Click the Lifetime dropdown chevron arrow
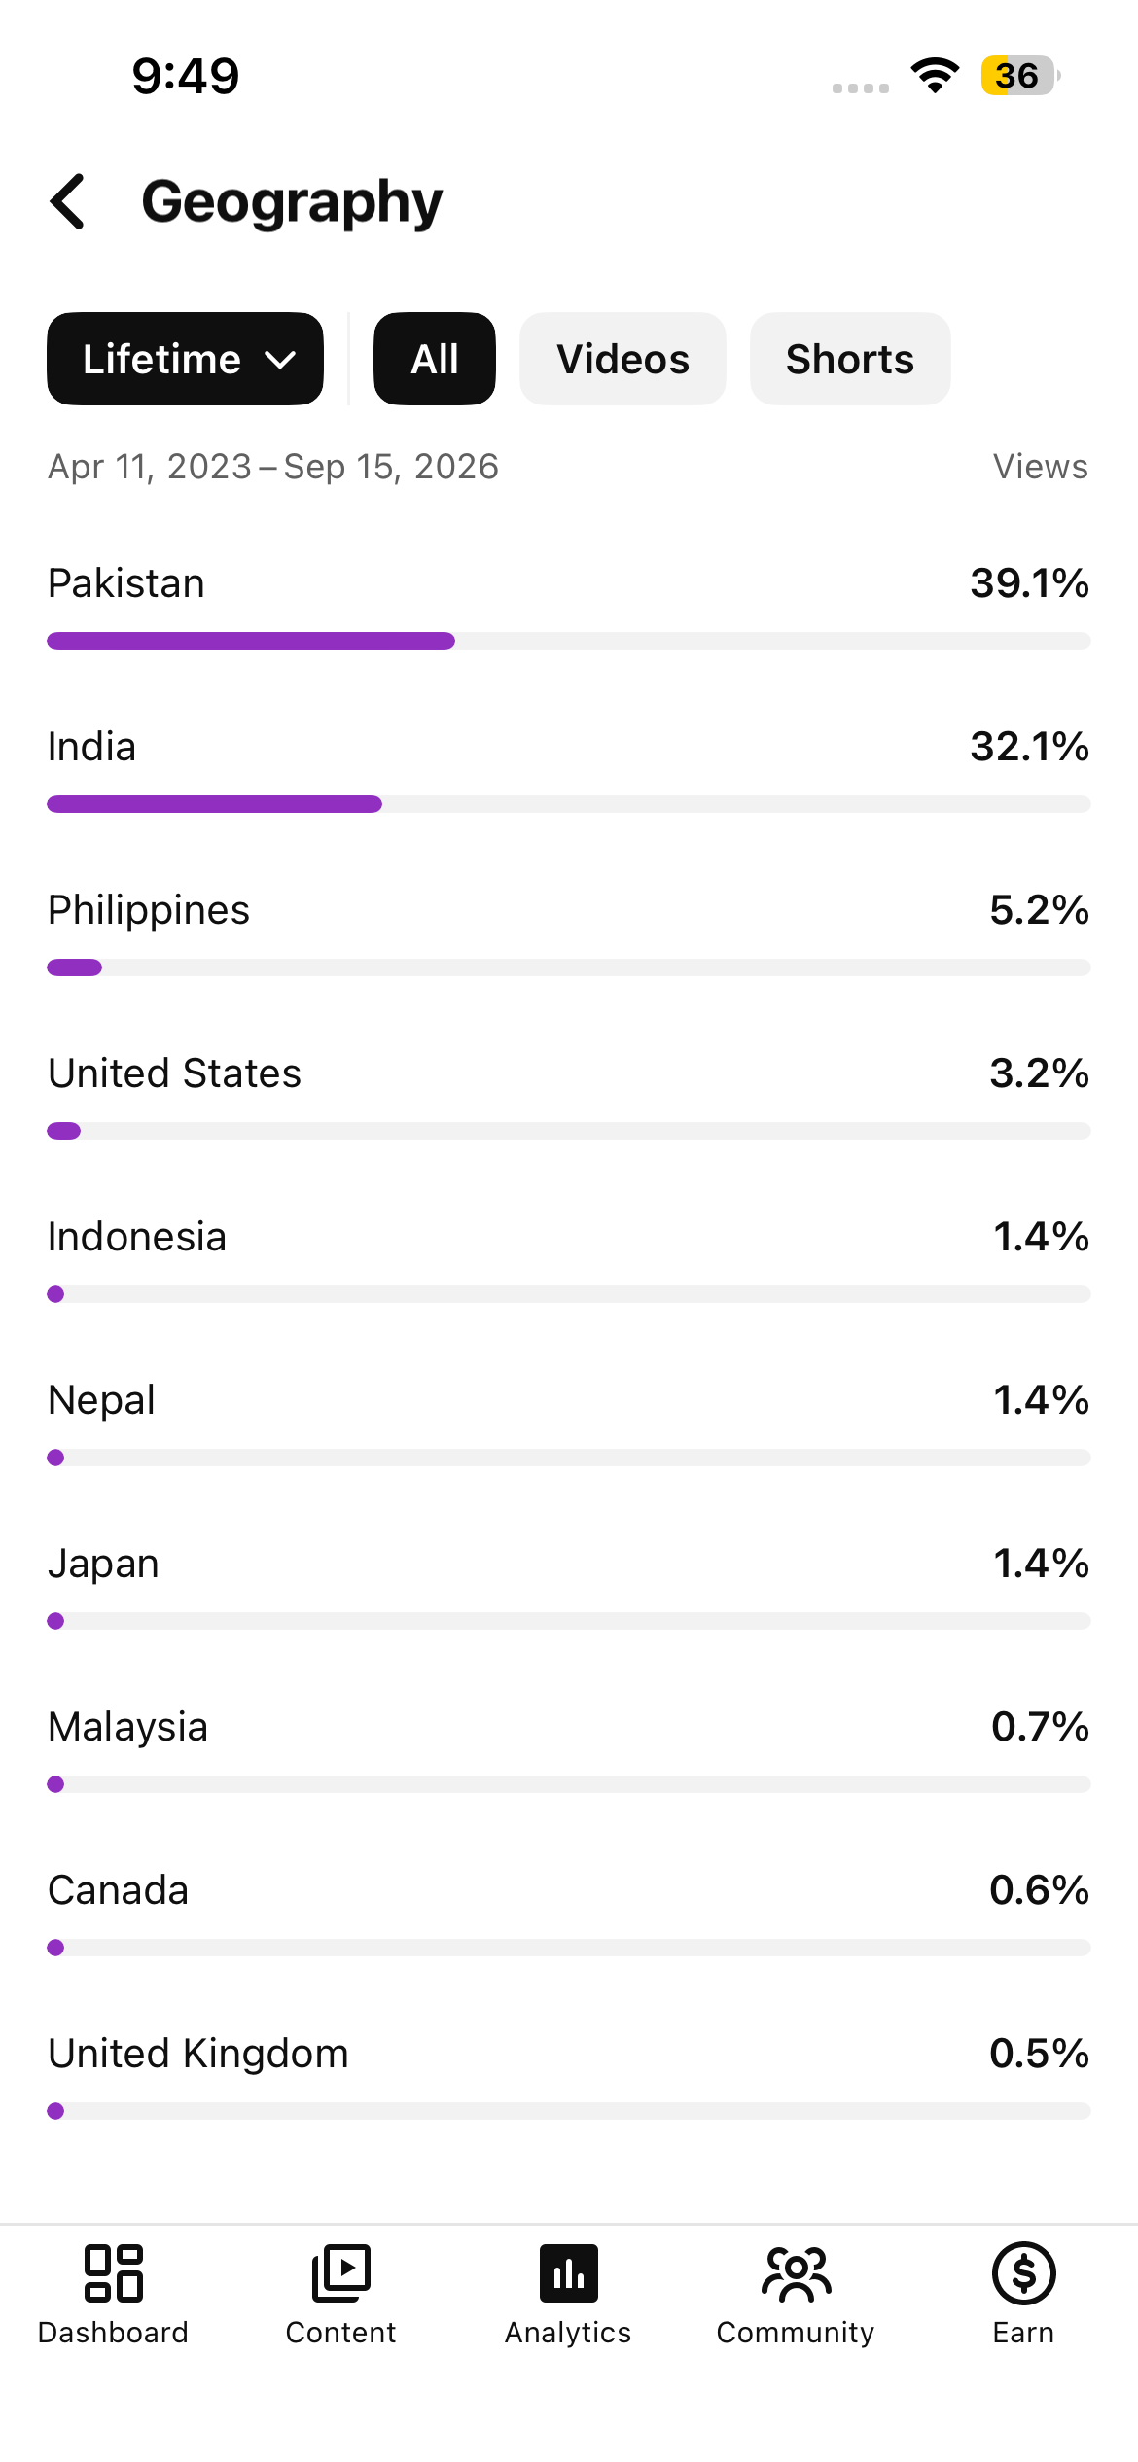 pos(280,361)
